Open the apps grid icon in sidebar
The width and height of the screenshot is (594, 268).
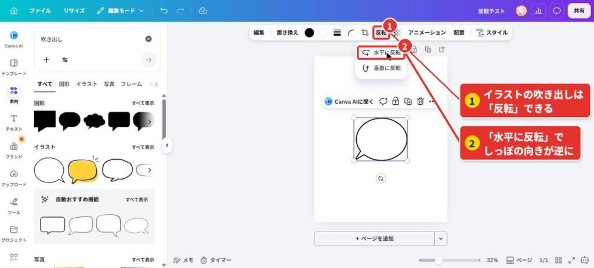point(14,258)
